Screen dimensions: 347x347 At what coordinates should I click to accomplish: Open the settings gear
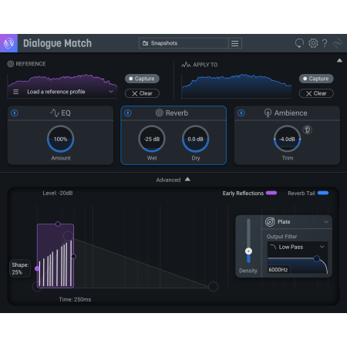point(313,43)
